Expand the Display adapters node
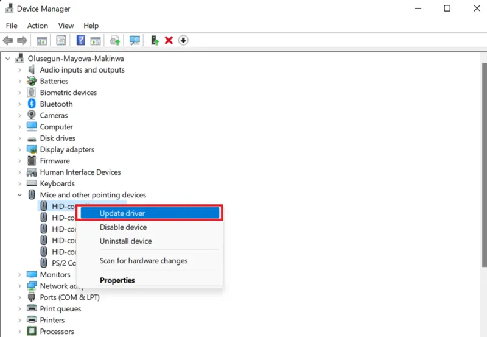 coord(19,150)
